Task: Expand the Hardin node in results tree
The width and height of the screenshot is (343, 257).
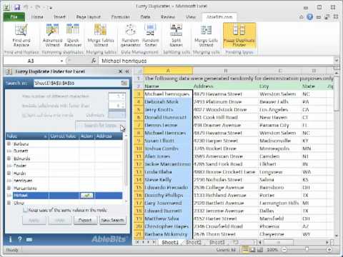Action: (9, 173)
